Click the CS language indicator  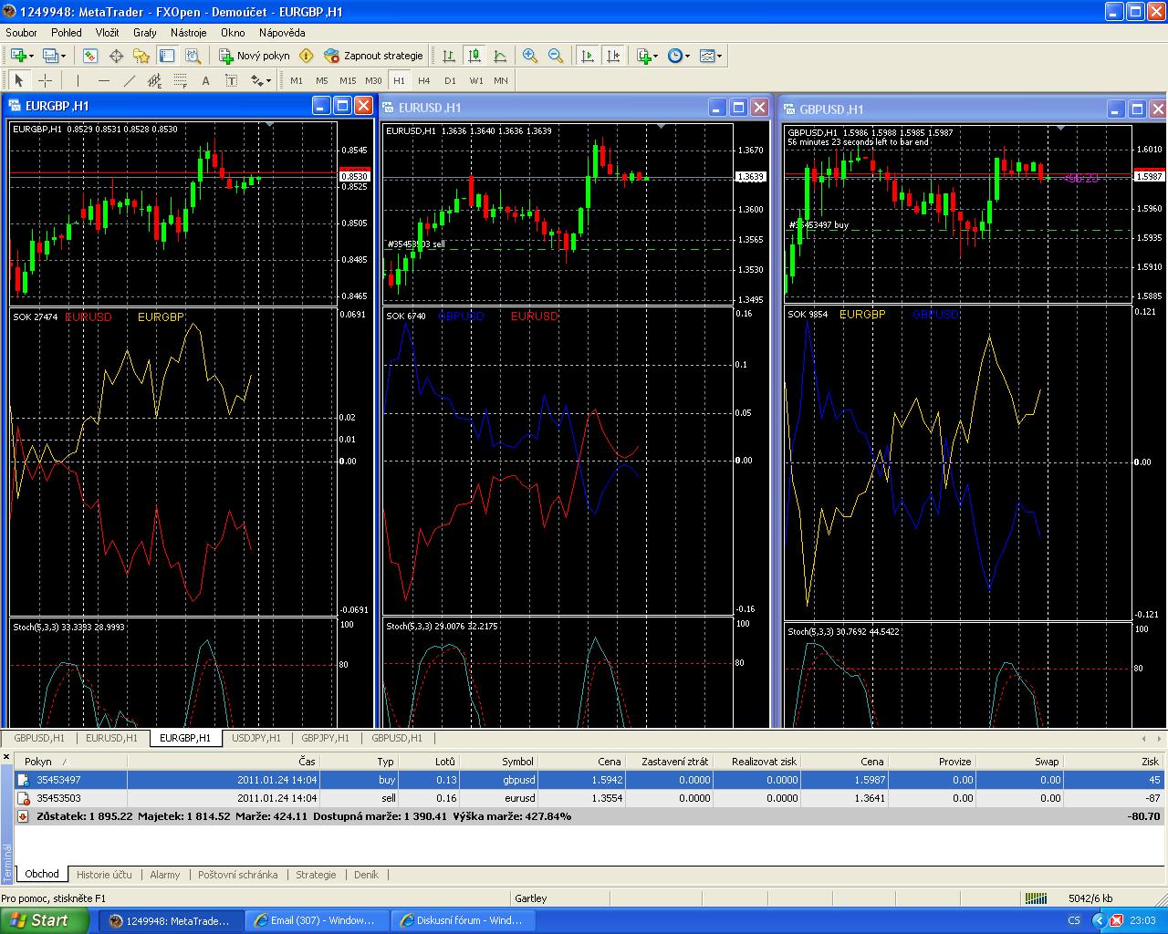pos(1074,920)
